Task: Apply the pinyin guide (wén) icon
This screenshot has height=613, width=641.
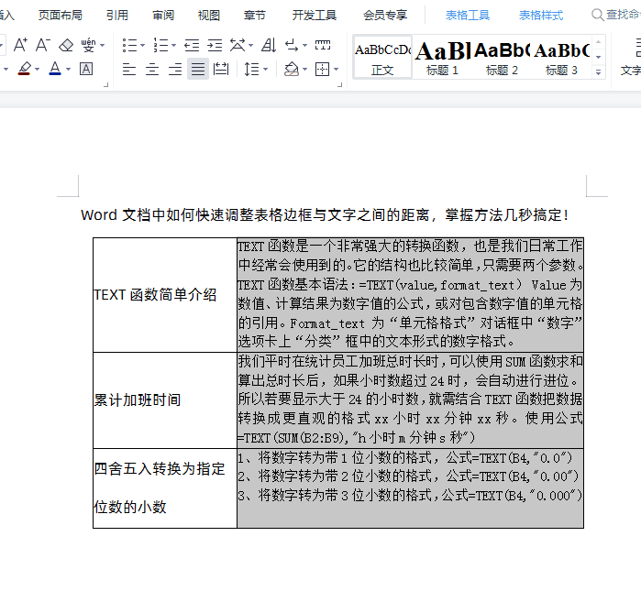Action: pyautogui.click(x=88, y=45)
